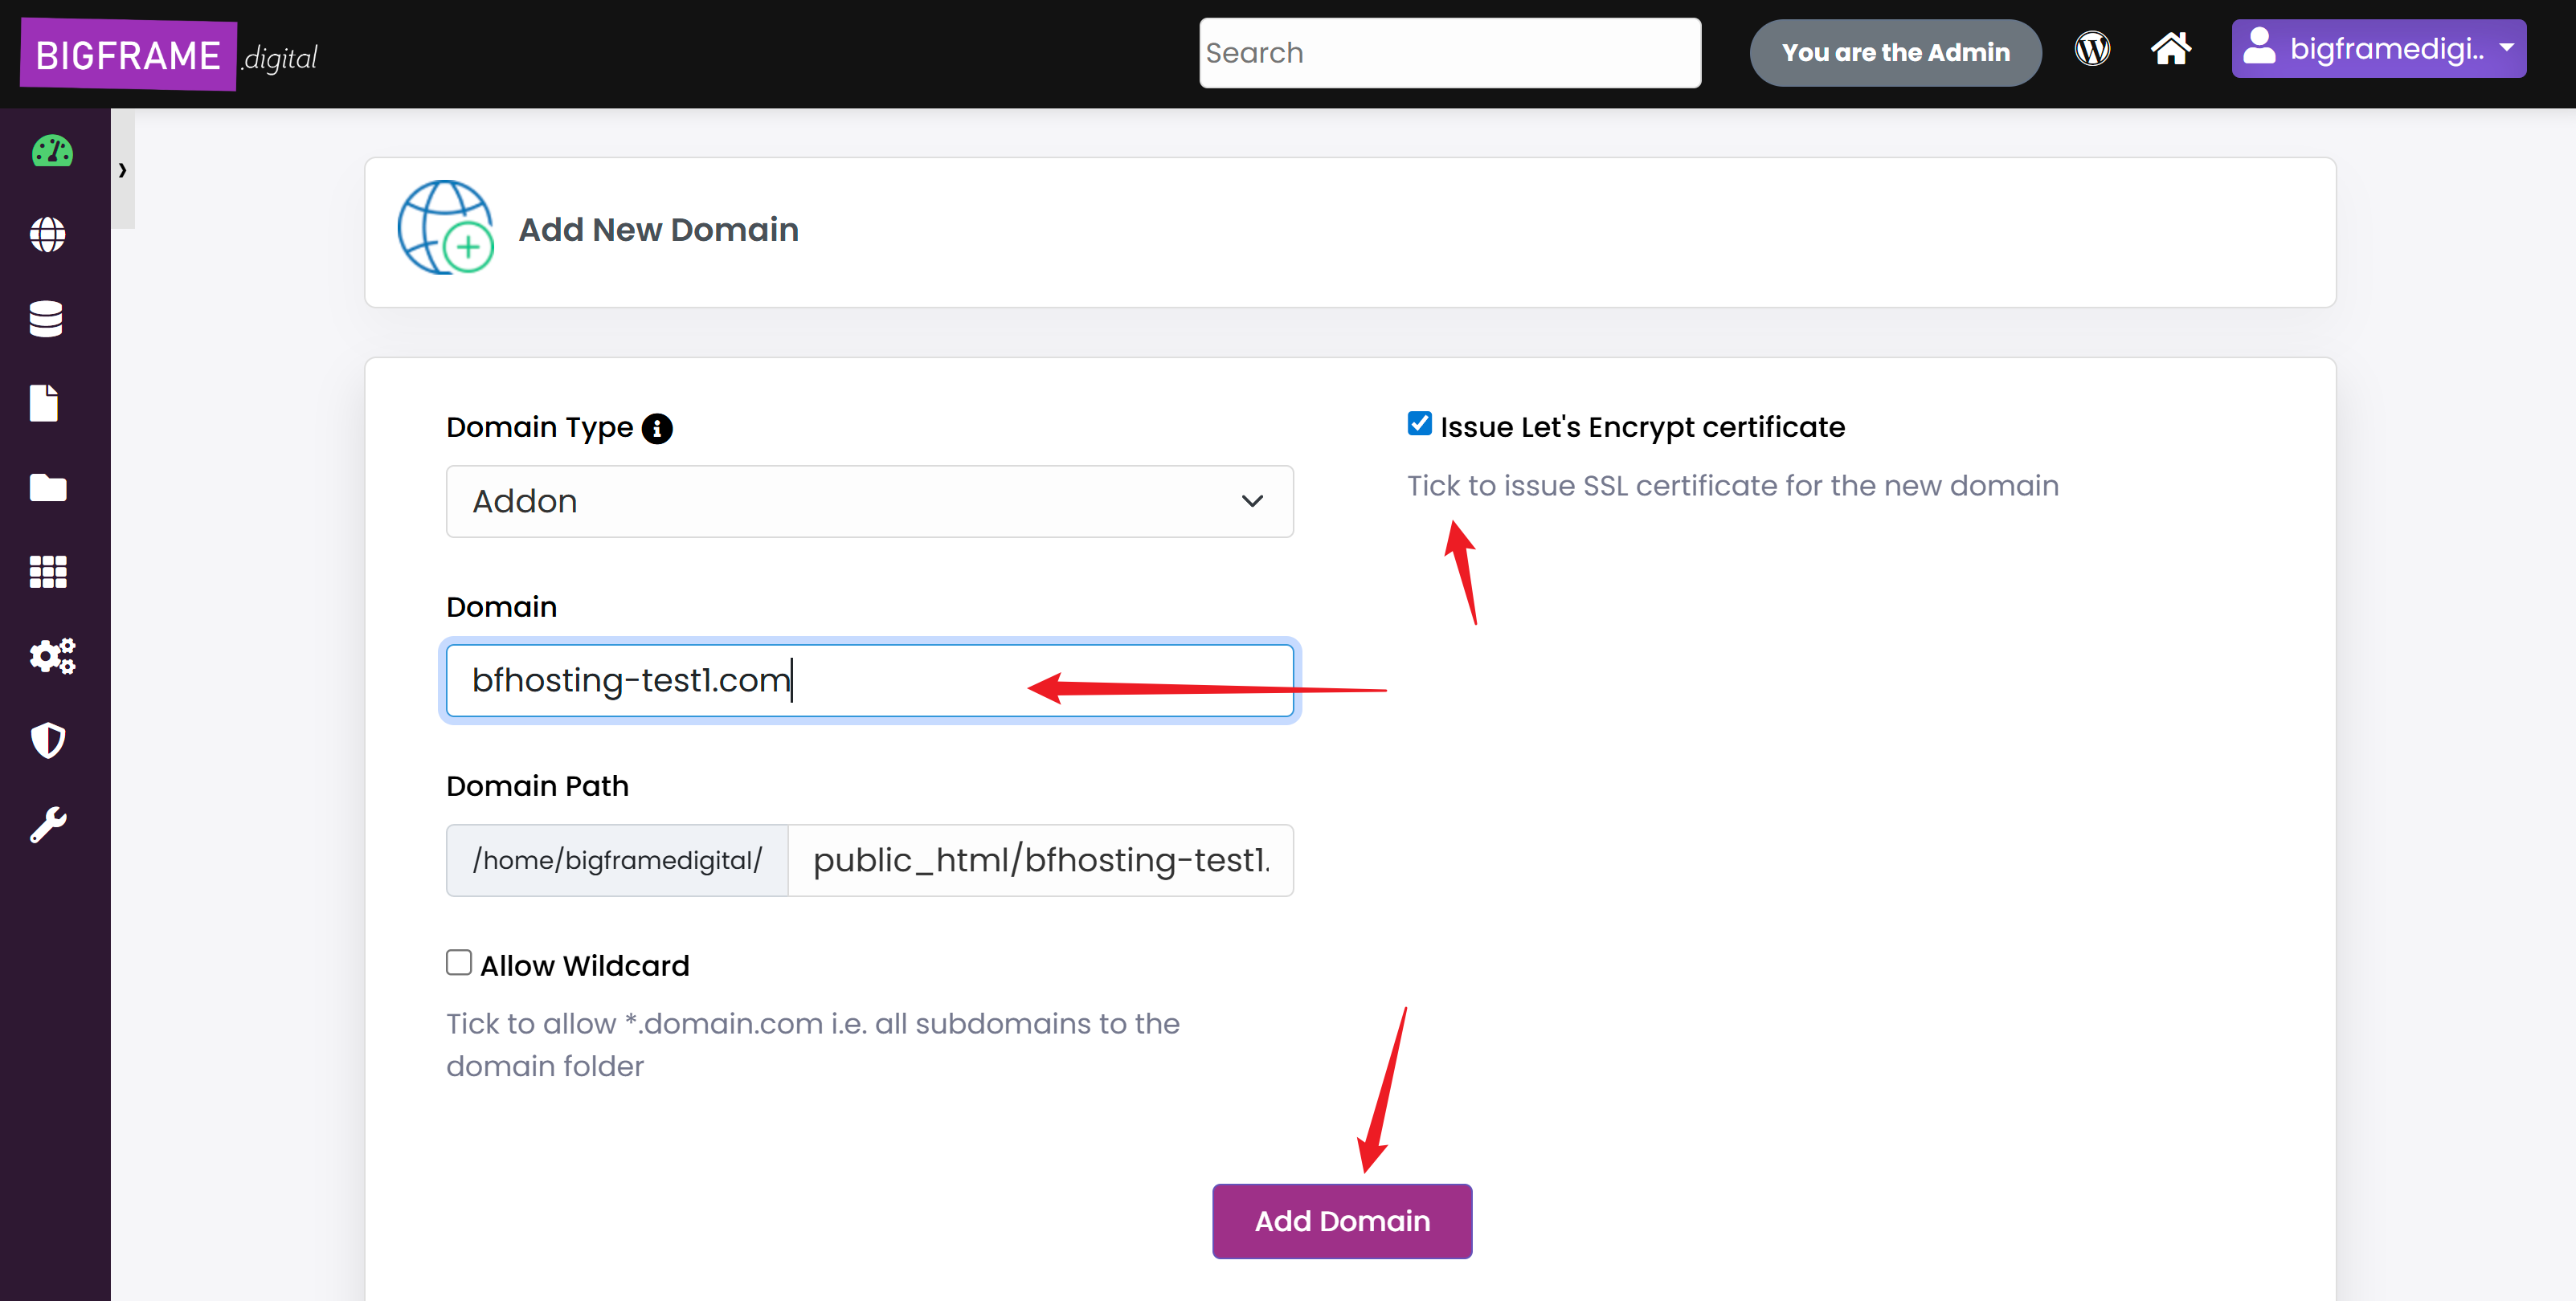Focus the Search field in top bar
Viewport: 2576px width, 1301px height.
point(1449,53)
